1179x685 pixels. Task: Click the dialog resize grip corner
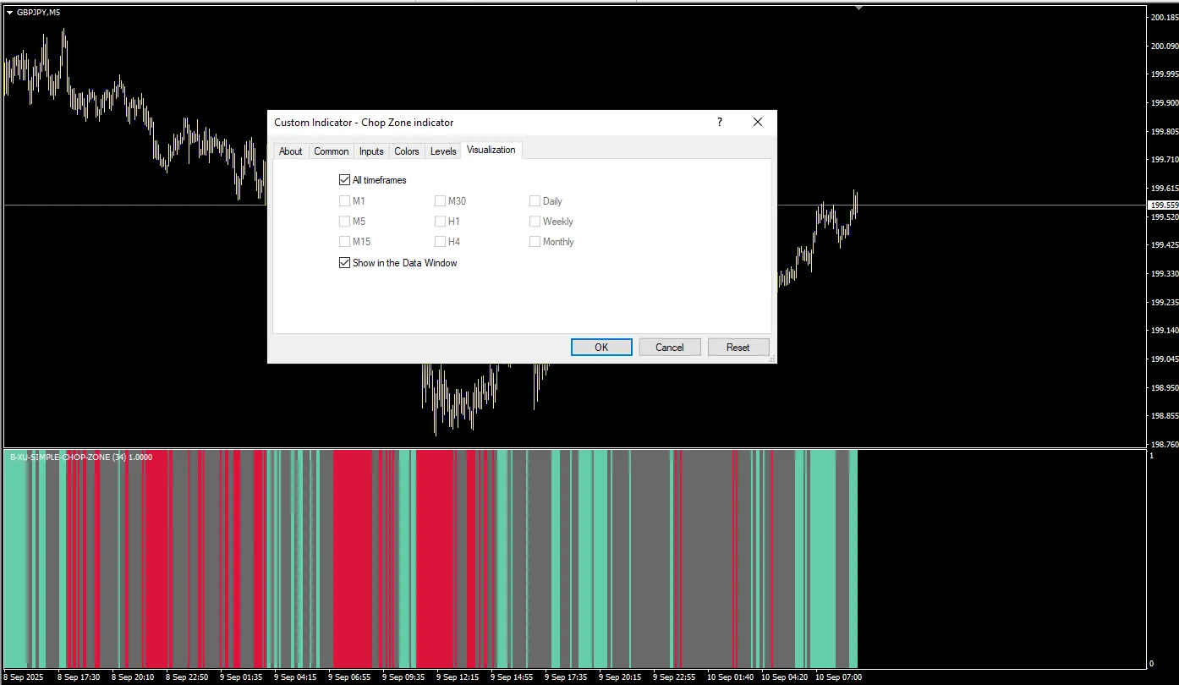pos(771,359)
